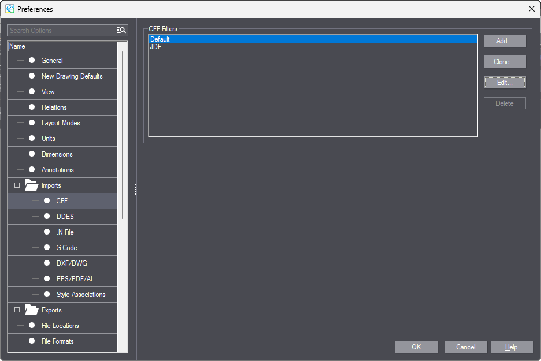
Task: Expand the Exports tree node
Action: (17, 310)
